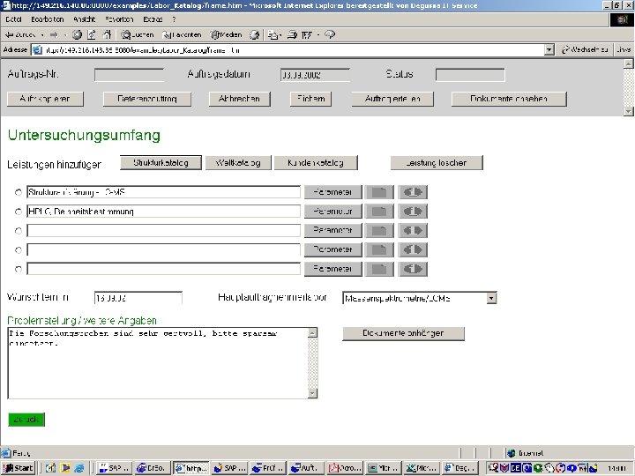The width and height of the screenshot is (635, 476).
Task: Click the Leistung löschen button
Action: 437,163
